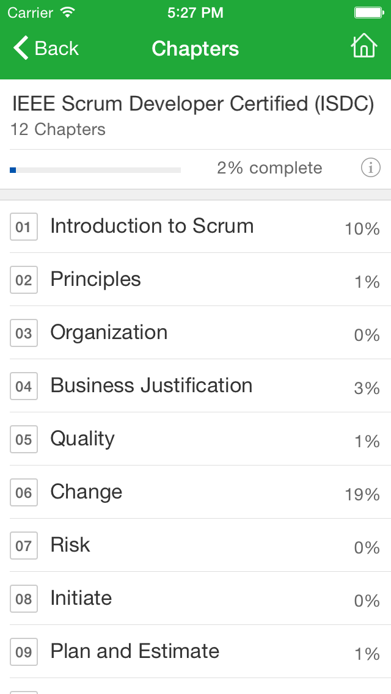The height and width of the screenshot is (694, 391).
Task: Tap the 19% completion for Change
Action: pyautogui.click(x=362, y=494)
